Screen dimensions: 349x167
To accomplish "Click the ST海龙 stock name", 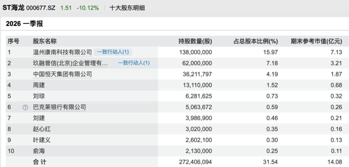I will click(x=14, y=8).
